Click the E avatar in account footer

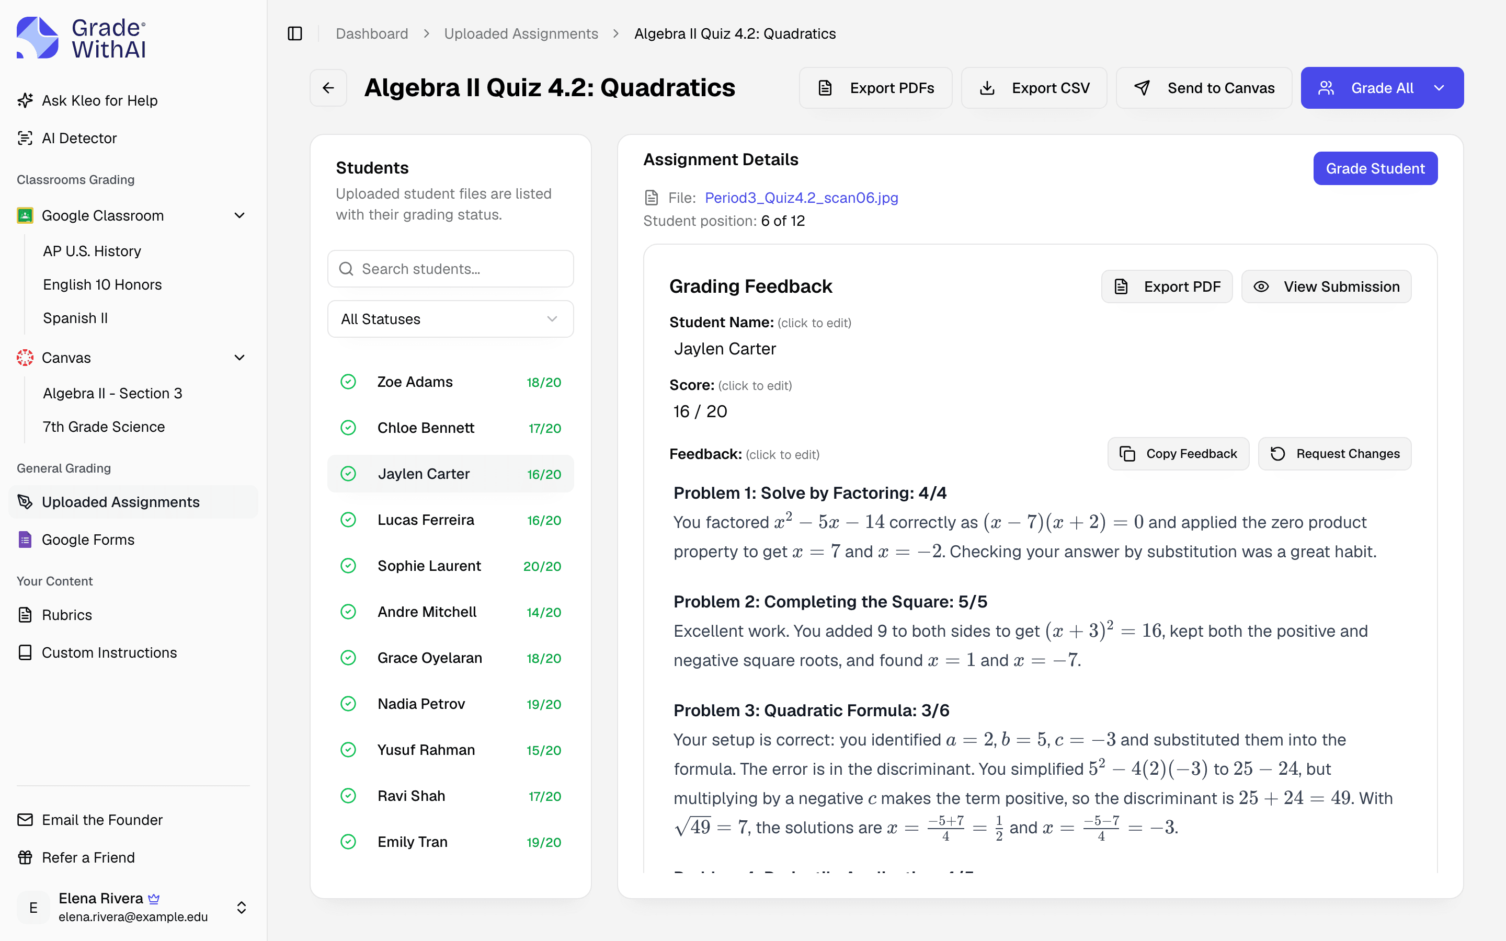point(33,908)
